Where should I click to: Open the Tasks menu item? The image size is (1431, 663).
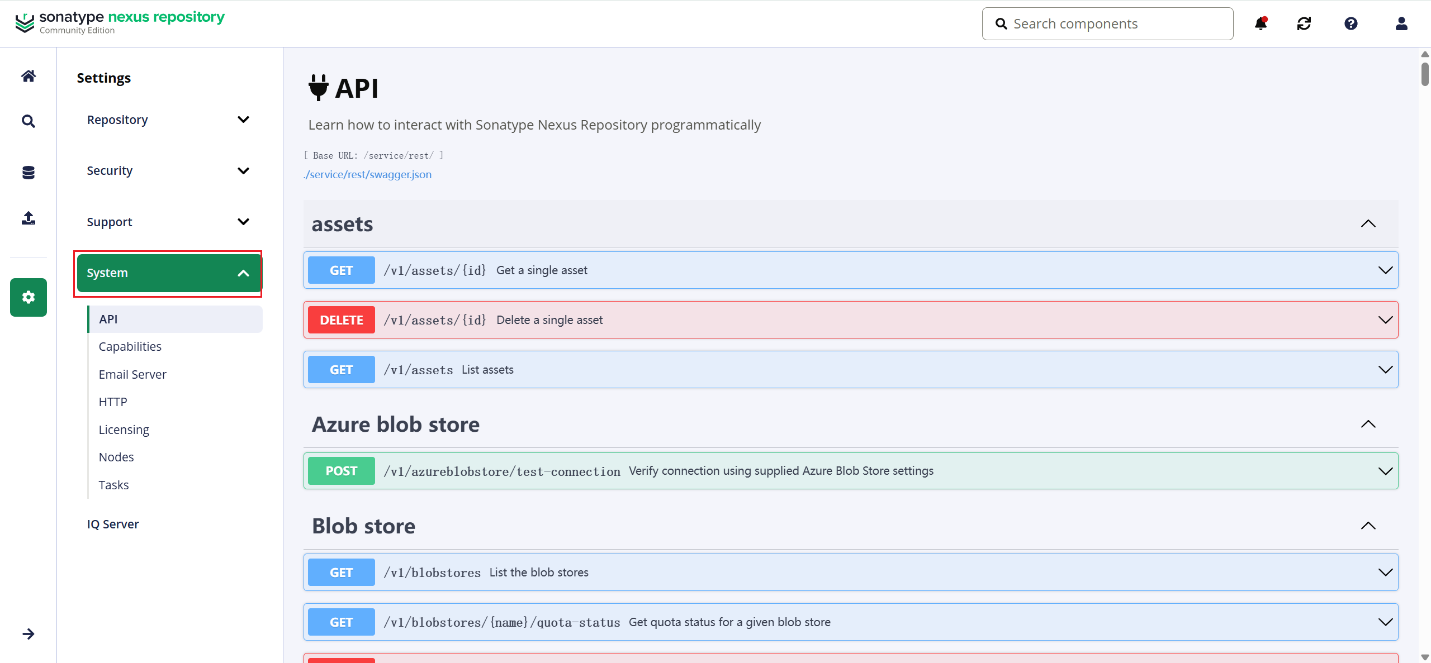click(x=113, y=485)
